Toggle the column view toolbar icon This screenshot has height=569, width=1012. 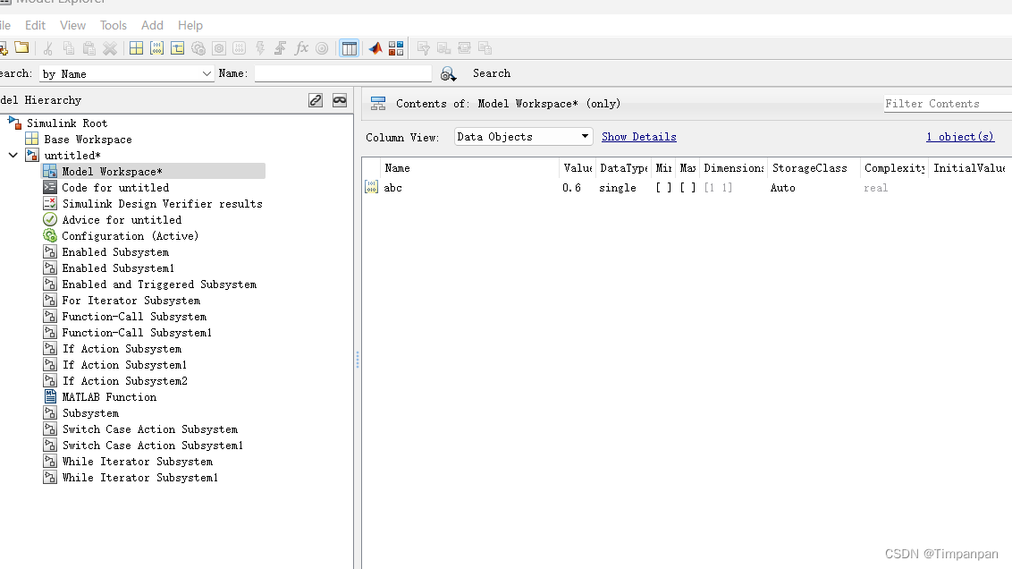(350, 47)
